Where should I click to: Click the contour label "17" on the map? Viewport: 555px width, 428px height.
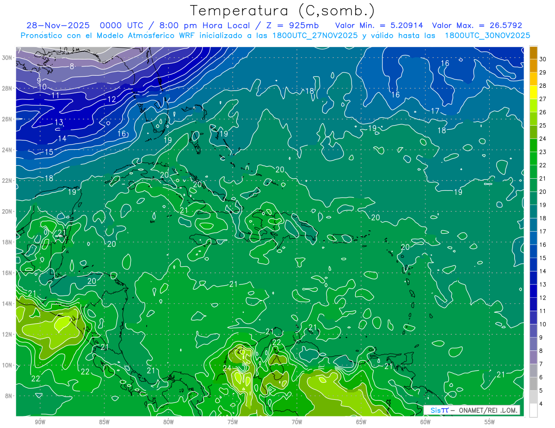(435, 111)
